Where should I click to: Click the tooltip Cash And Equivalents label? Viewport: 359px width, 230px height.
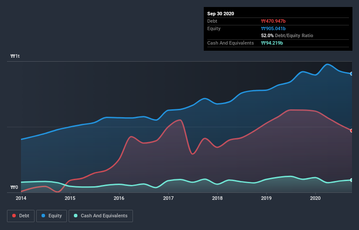pyautogui.click(x=230, y=43)
